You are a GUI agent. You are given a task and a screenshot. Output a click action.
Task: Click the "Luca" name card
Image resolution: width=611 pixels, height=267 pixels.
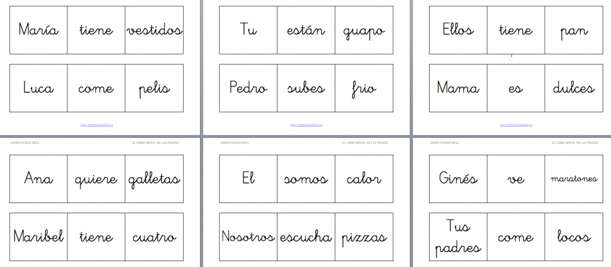[x=38, y=88]
